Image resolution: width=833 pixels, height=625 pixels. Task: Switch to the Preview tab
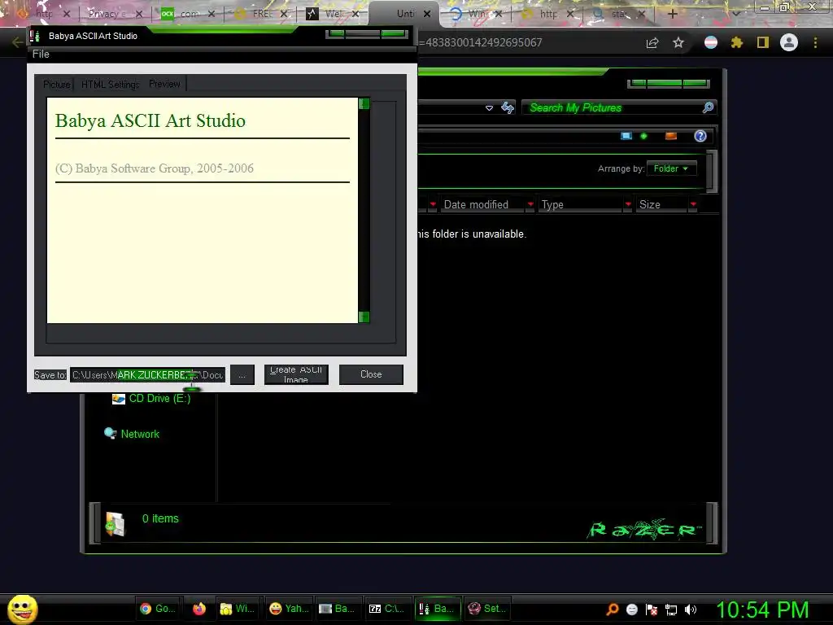pyautogui.click(x=164, y=84)
